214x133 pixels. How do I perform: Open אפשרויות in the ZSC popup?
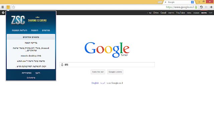(27, 73)
